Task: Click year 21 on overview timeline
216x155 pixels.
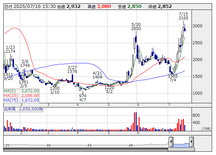Action: (x=8, y=145)
